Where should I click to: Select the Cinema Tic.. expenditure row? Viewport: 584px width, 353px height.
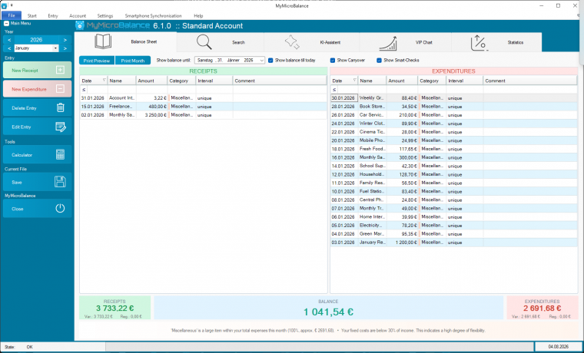click(453, 132)
